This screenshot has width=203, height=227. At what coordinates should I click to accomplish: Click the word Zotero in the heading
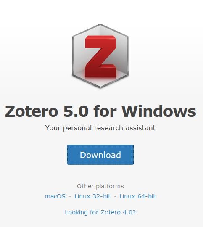point(32,111)
